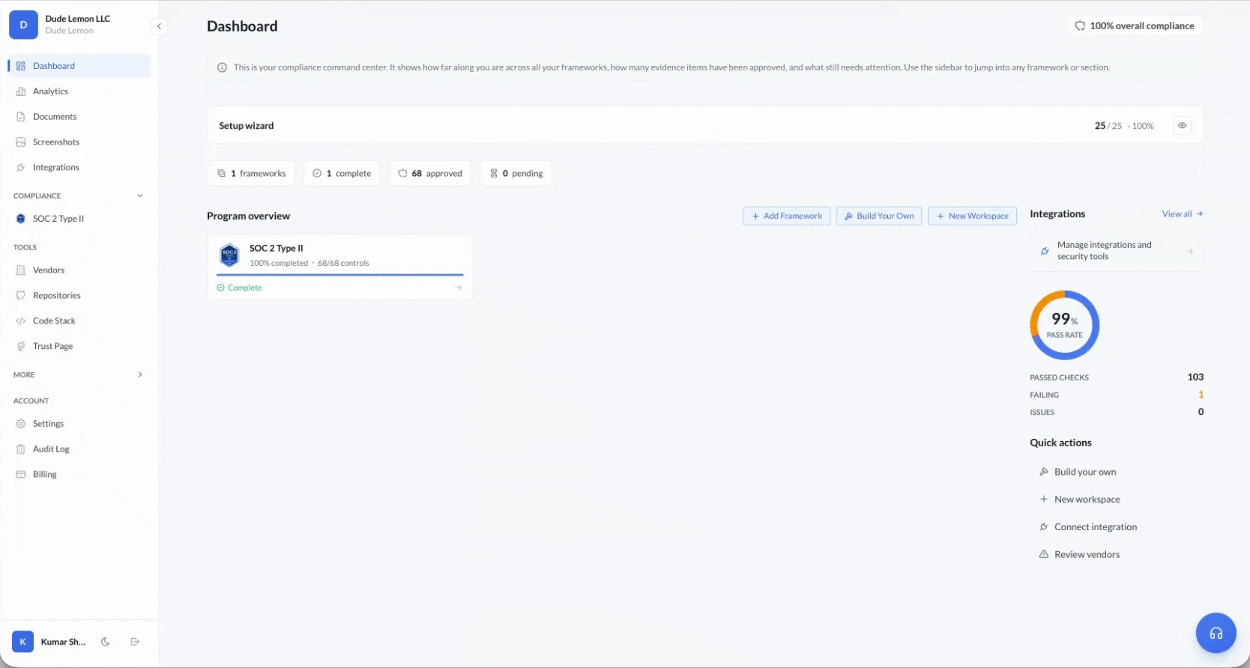Click the Add Framework button
The height and width of the screenshot is (668, 1250).
(x=786, y=216)
